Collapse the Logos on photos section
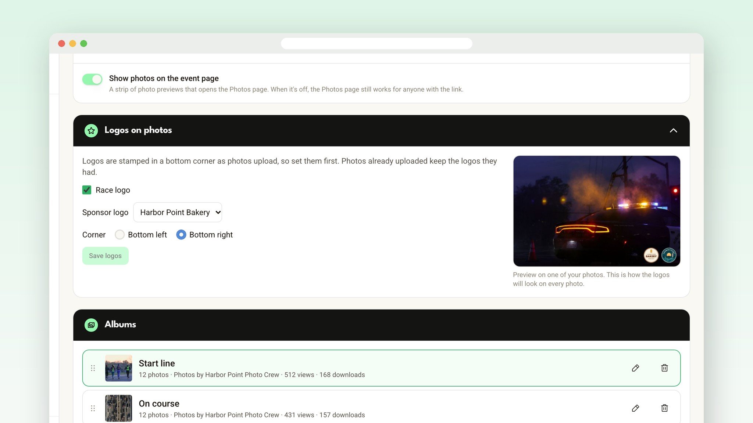 click(x=673, y=131)
